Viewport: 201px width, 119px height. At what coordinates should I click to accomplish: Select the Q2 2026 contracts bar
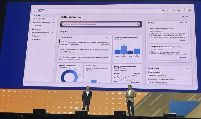[x=130, y=53]
